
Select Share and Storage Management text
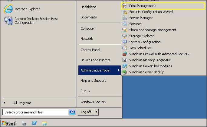pos(153,30)
